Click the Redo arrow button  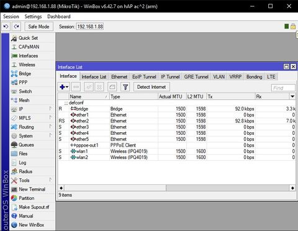coord(16,27)
